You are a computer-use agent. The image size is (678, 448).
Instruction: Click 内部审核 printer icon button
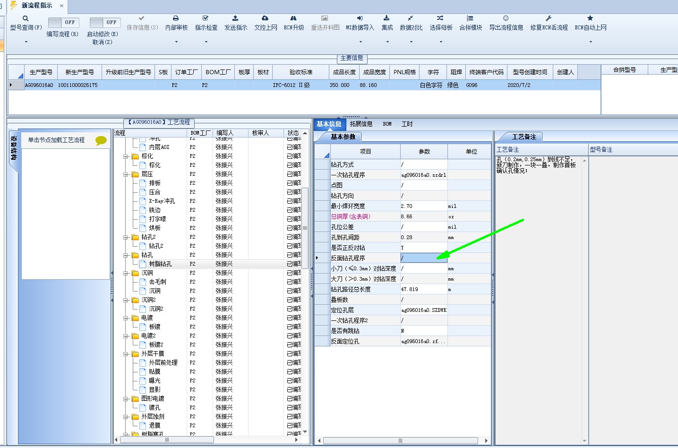click(x=176, y=18)
